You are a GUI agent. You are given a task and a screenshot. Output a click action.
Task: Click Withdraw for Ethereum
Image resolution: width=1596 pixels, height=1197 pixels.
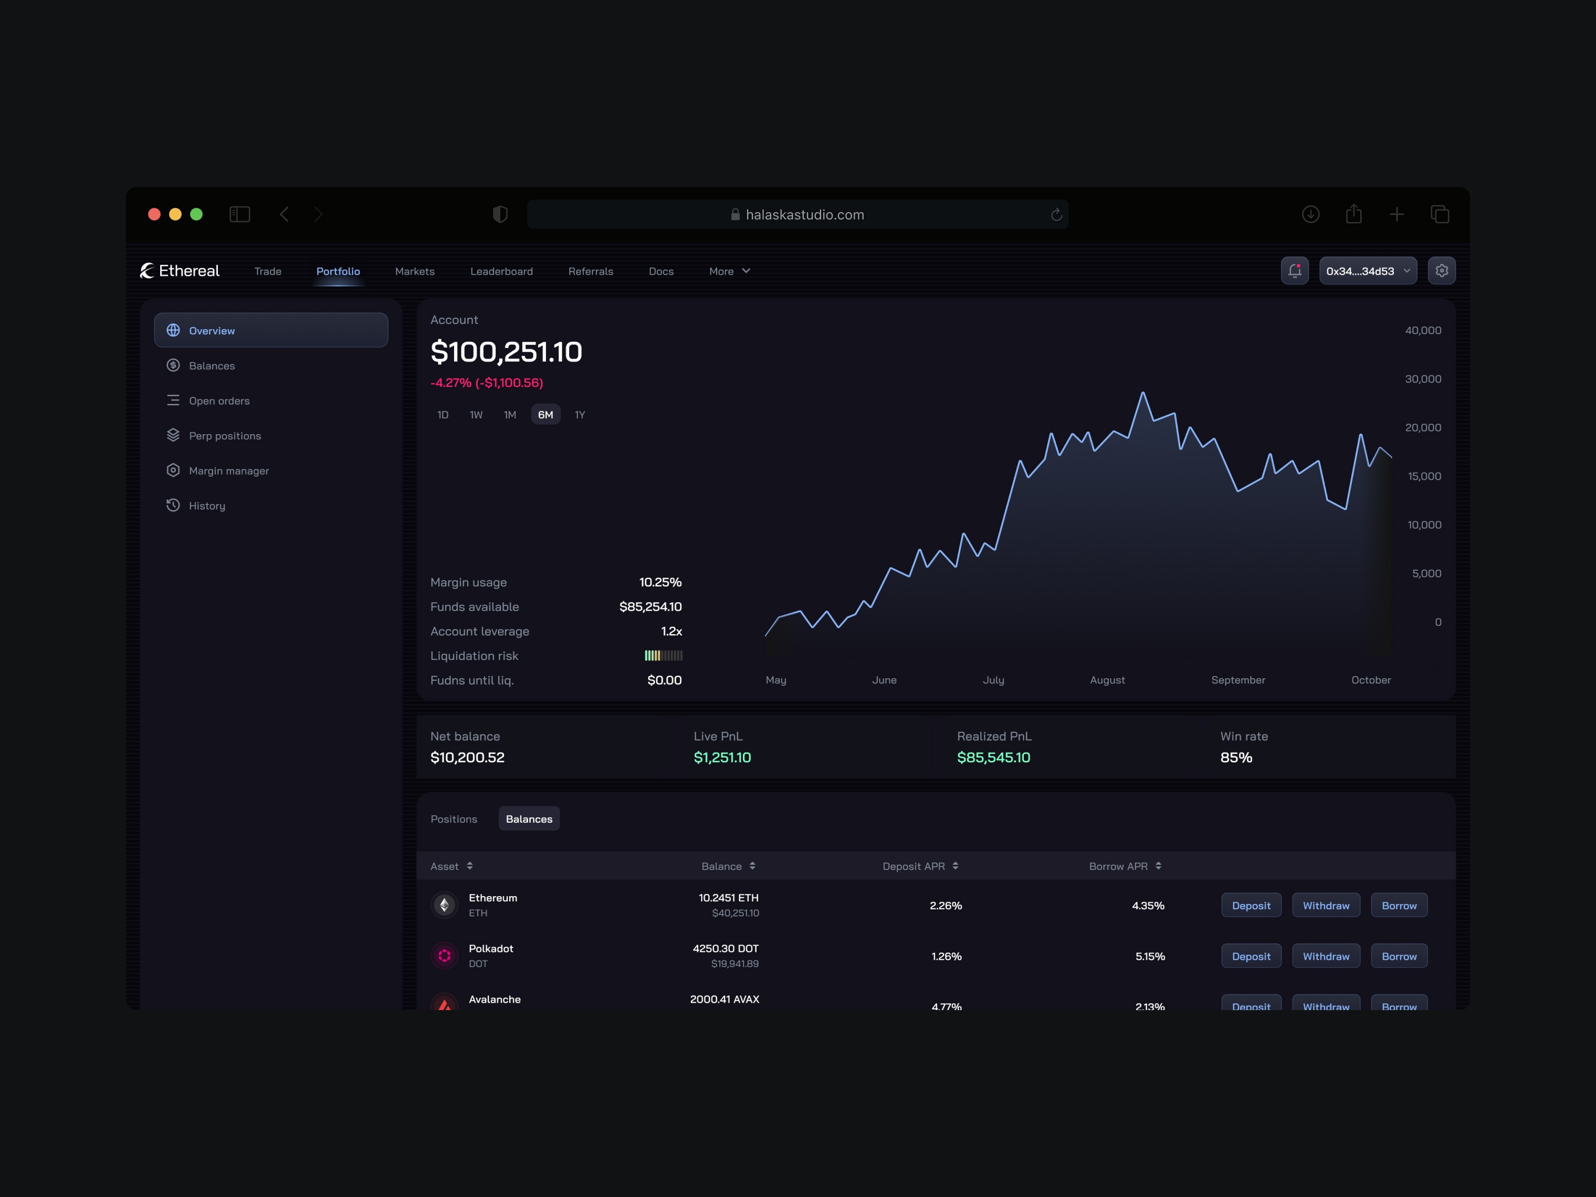pos(1326,906)
